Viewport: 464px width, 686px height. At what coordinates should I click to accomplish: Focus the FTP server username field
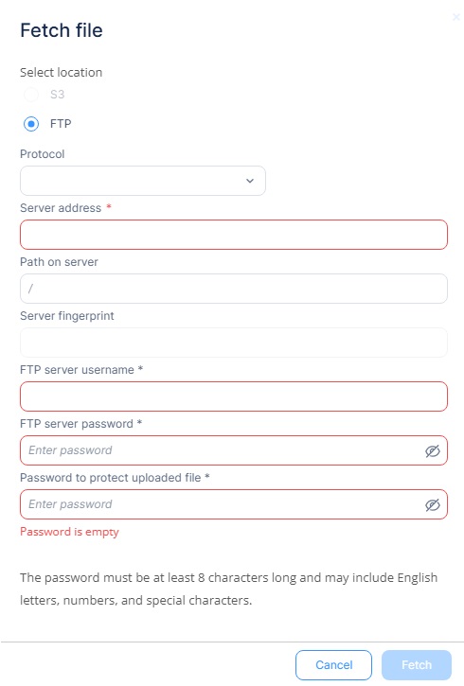click(234, 396)
